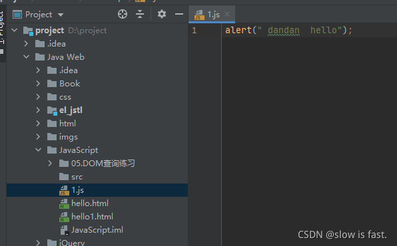
Task: Hide the Project panel with the minus icon
Action: (179, 14)
